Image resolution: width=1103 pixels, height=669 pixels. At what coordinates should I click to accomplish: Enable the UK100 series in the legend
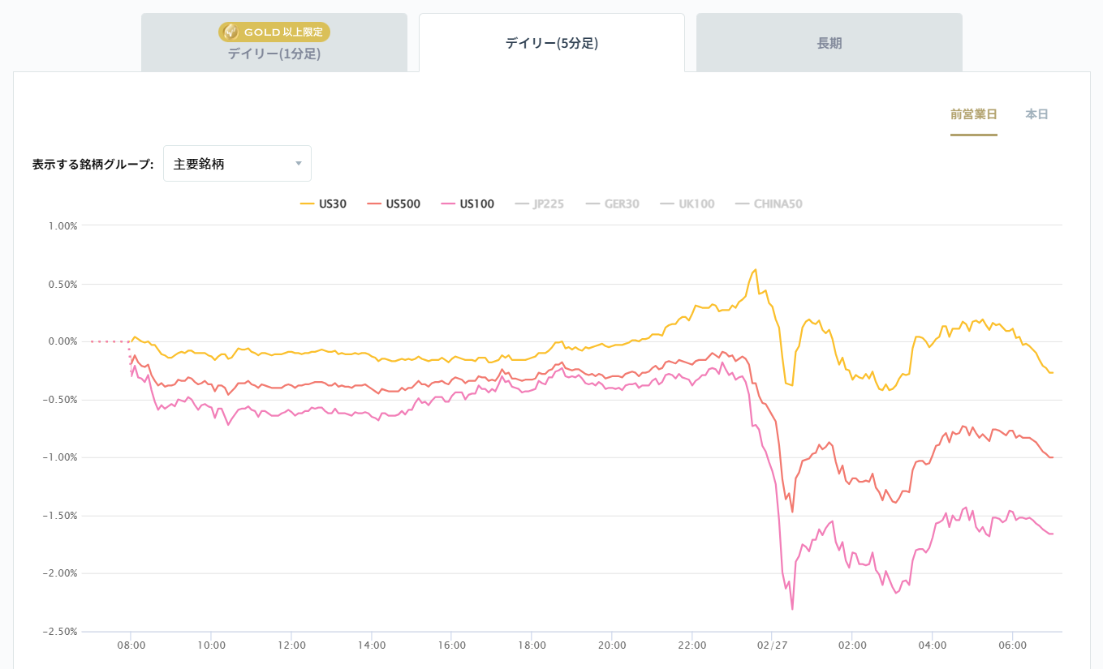(x=696, y=204)
